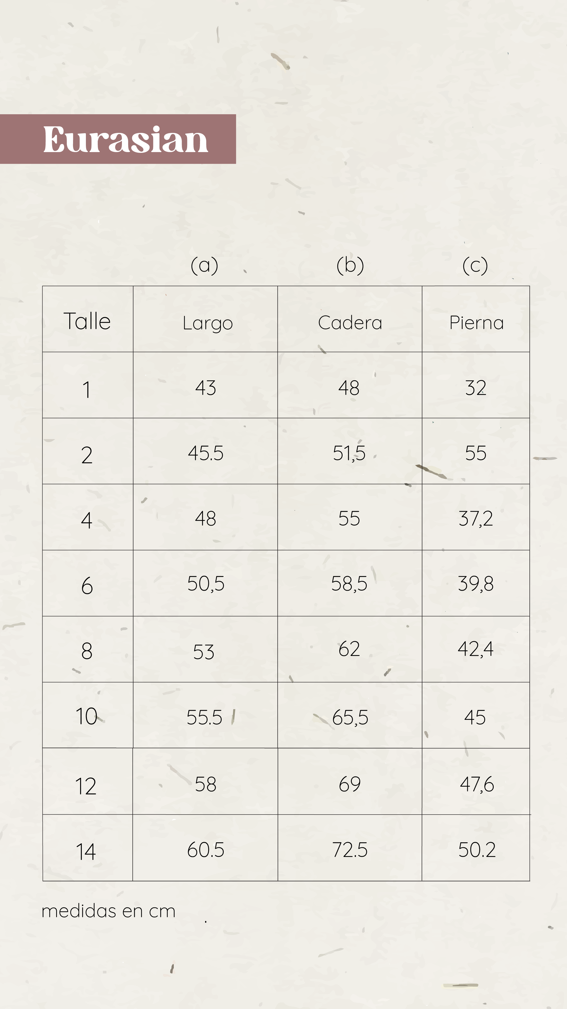Select size 10 in the Talle column
567x1009 pixels.
86,716
